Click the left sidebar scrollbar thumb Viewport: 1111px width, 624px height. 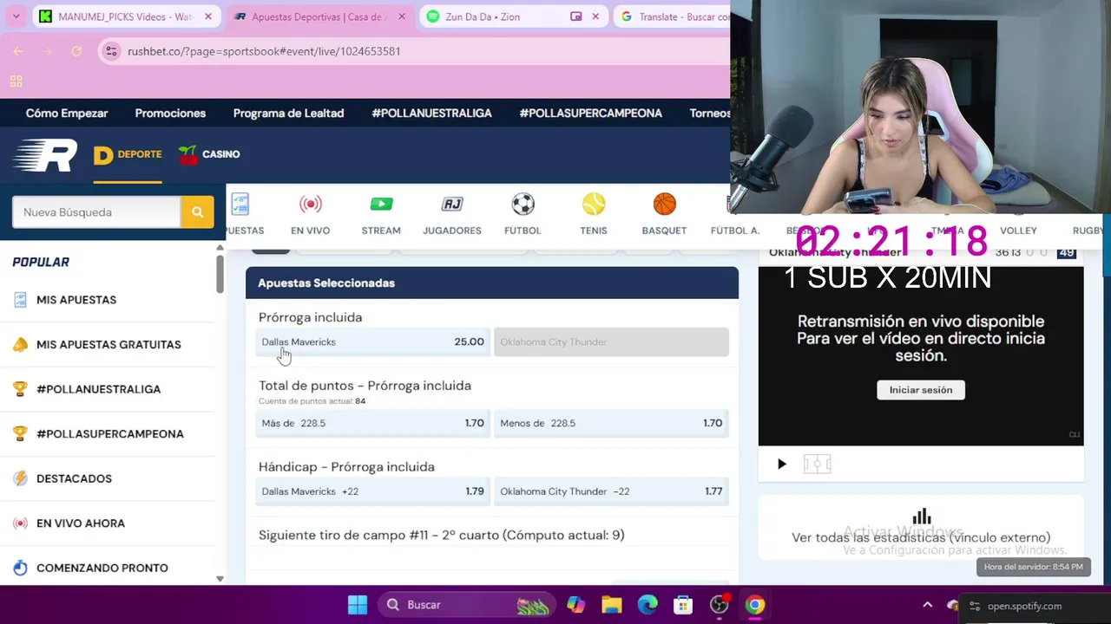pyautogui.click(x=220, y=273)
